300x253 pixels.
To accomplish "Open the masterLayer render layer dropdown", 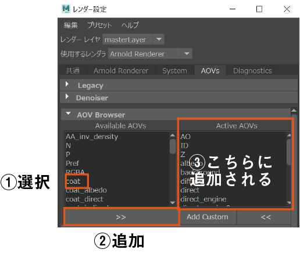I will (x=133, y=40).
